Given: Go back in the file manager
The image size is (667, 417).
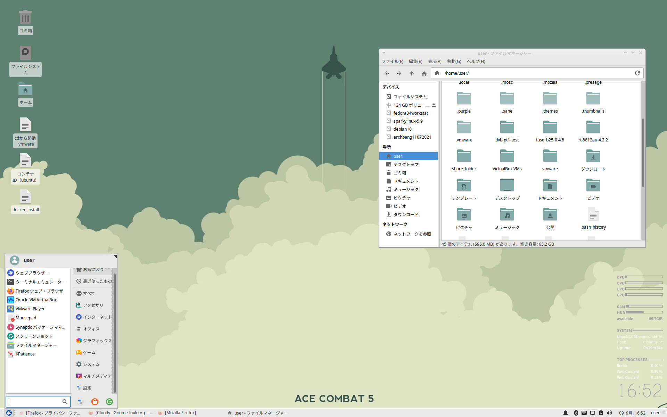Looking at the screenshot, I should 386,73.
